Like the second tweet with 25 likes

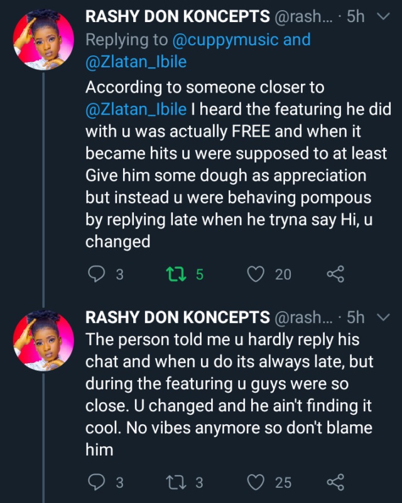tap(256, 482)
